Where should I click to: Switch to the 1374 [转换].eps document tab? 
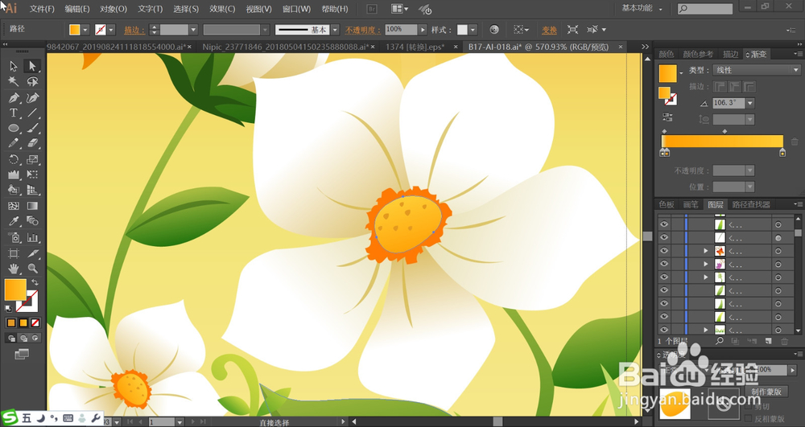point(415,47)
